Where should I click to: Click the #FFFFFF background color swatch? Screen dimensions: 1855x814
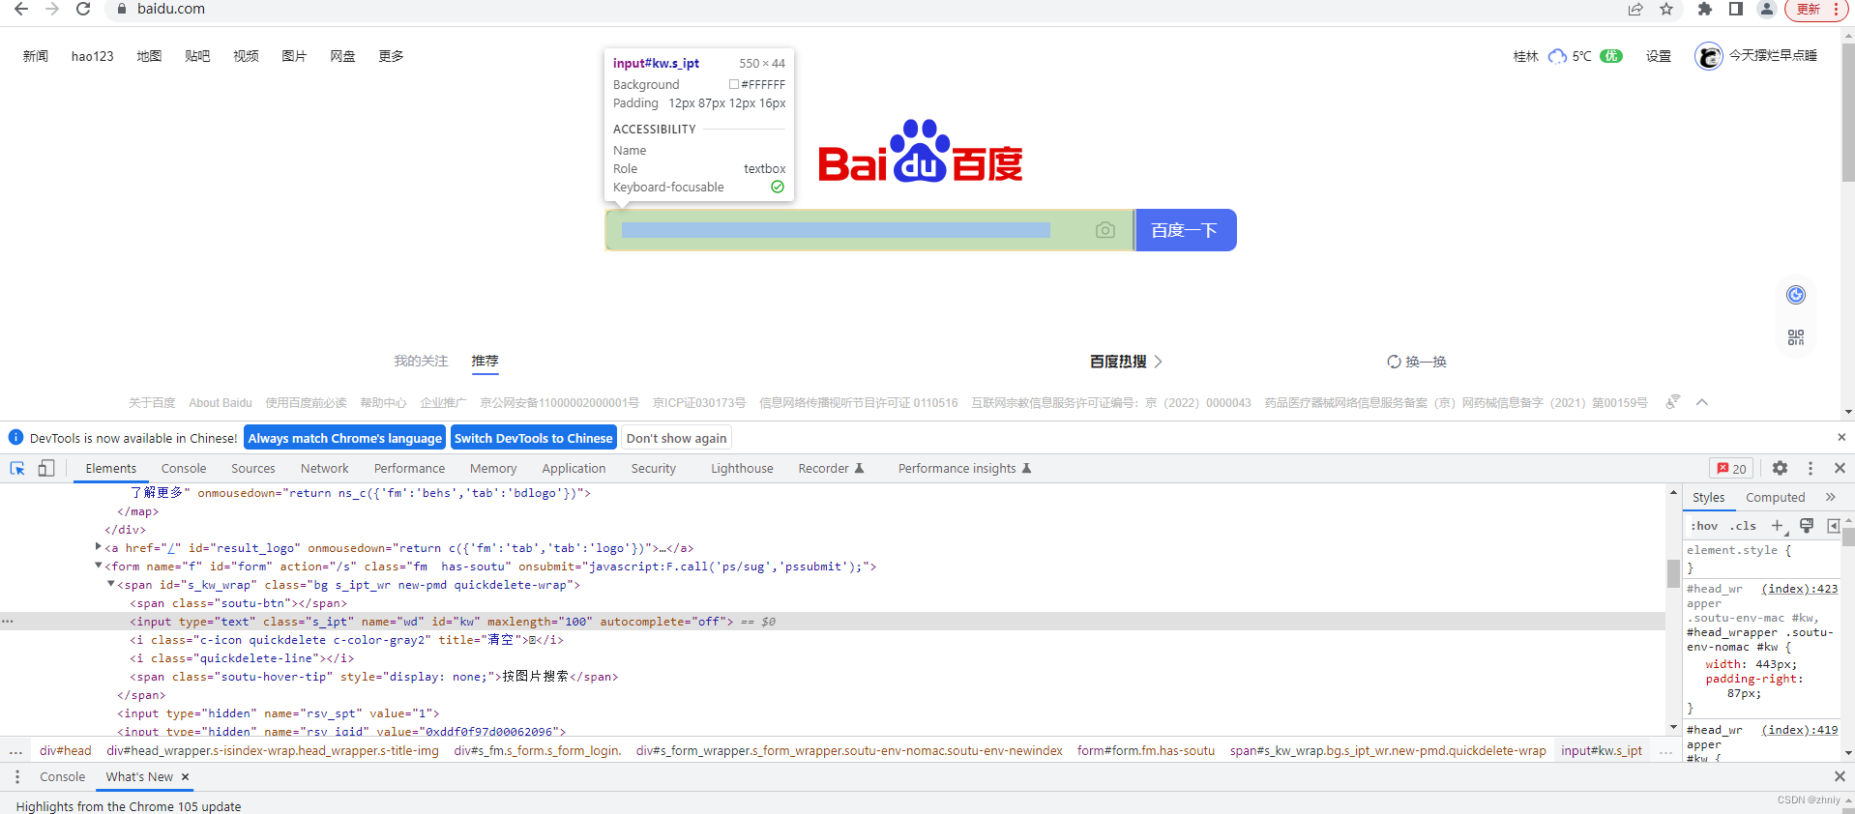pyautogui.click(x=734, y=84)
